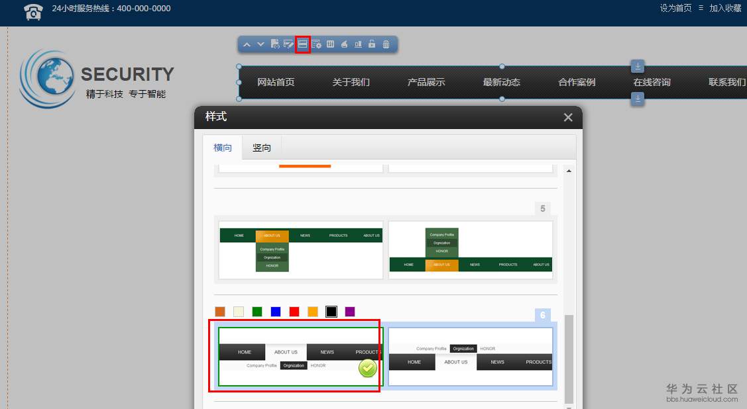Select style 6 dark menu with submenu below

[301, 357]
